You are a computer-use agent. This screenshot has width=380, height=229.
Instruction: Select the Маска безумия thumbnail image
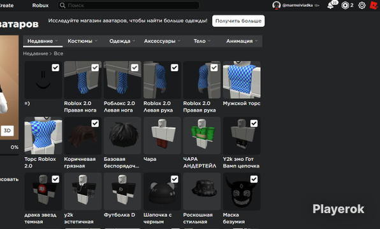(x=242, y=191)
